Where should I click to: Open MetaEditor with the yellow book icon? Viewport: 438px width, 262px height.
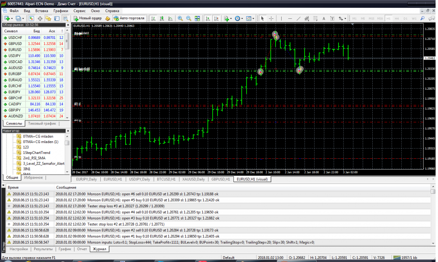tap(108, 18)
